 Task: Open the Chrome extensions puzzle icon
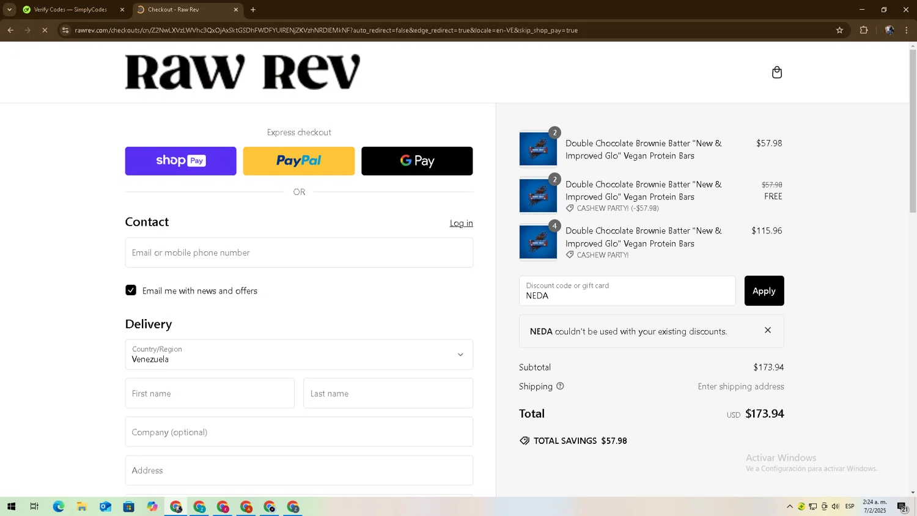(864, 30)
